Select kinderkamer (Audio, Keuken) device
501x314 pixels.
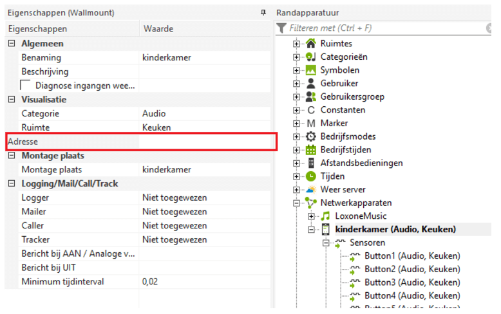click(x=395, y=230)
